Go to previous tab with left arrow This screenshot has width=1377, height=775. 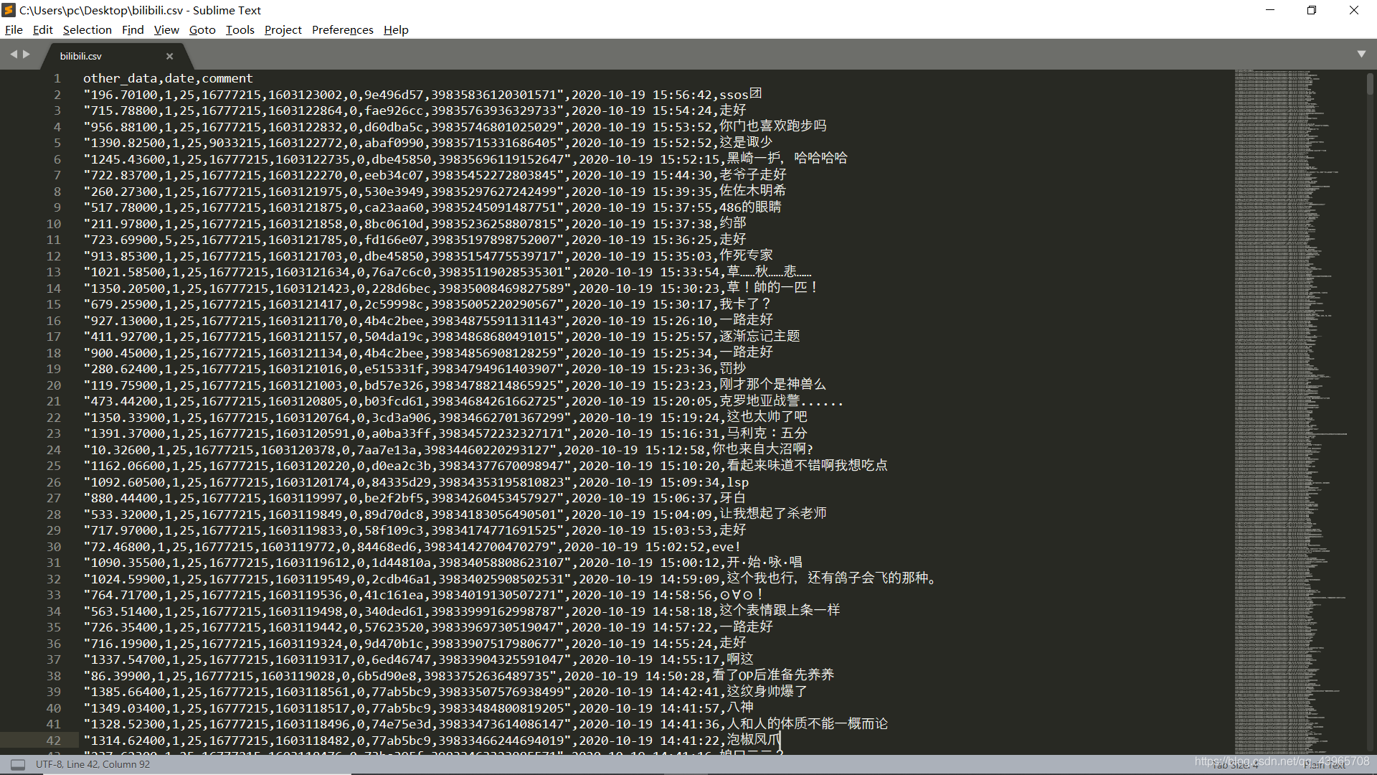13,55
